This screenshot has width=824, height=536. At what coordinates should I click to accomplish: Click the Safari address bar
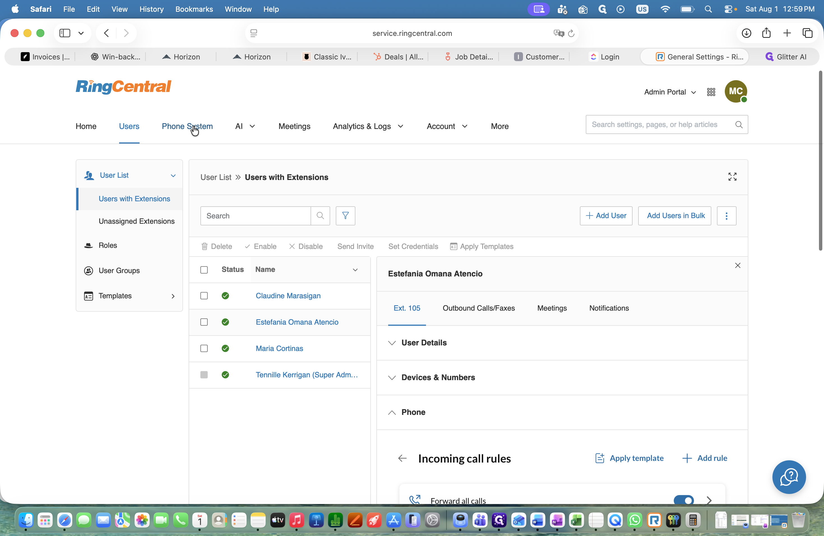tap(412, 33)
